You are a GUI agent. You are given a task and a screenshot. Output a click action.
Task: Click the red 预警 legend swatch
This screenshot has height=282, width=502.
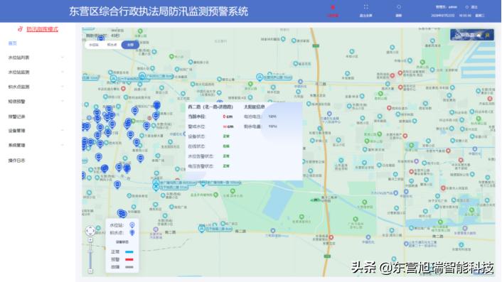pos(129,259)
